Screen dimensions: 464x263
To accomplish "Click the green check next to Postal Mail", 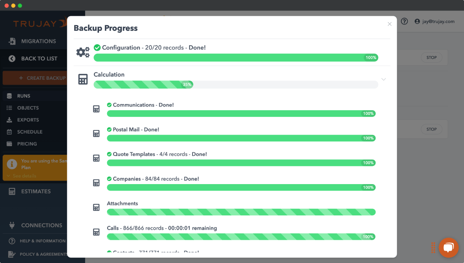I will click(109, 130).
